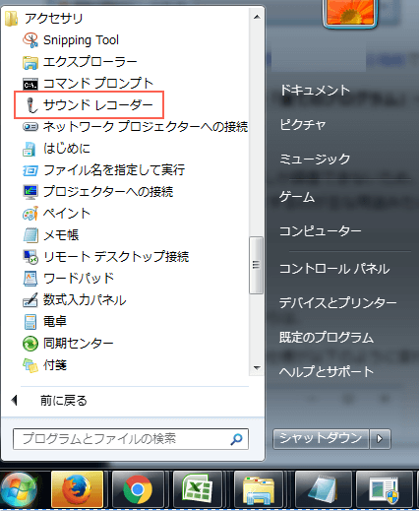Click the program list scrollbar thumb
This screenshot has height=511, width=419.
(256, 265)
